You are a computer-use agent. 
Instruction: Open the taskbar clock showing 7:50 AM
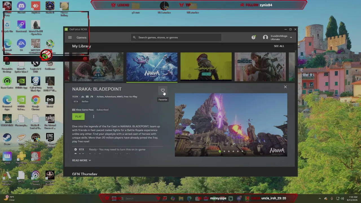pos(353,198)
